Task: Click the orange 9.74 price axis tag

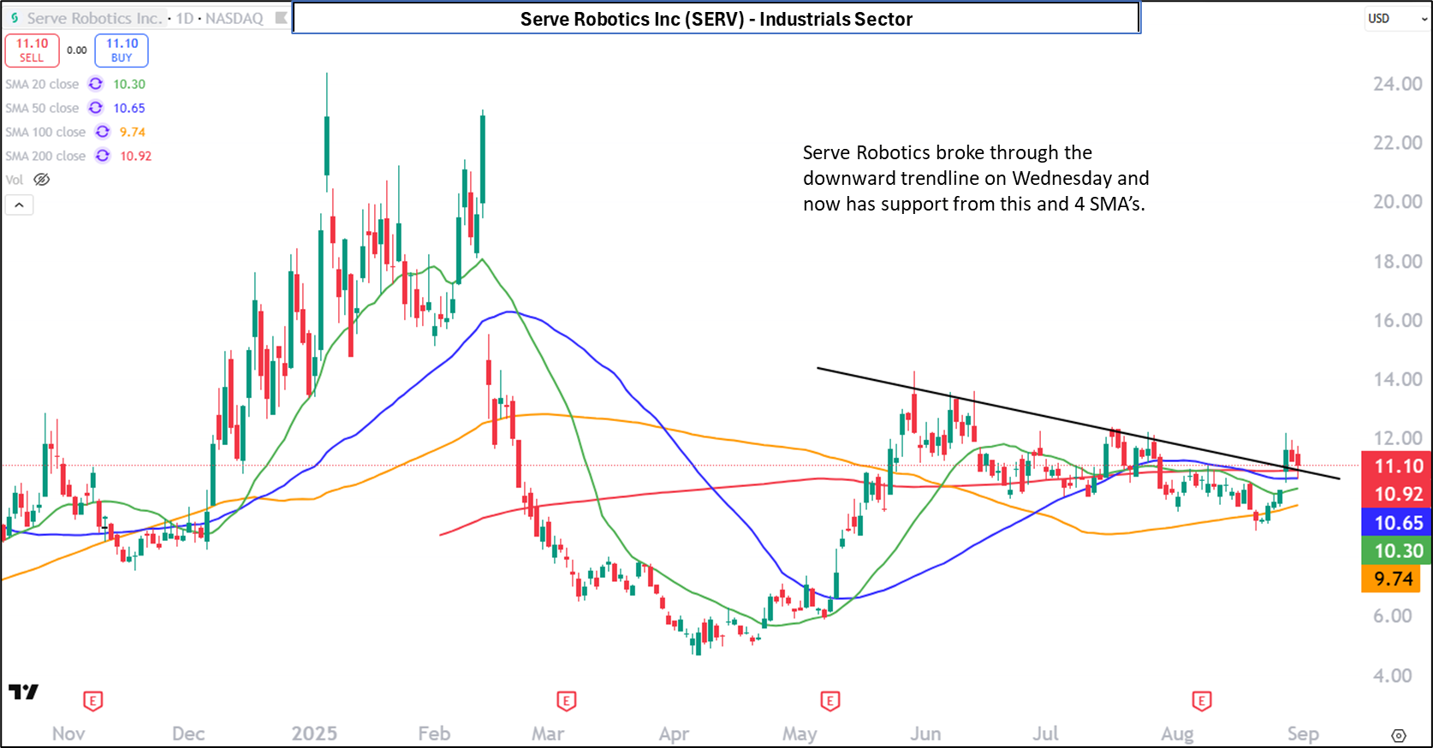Action: pos(1393,579)
